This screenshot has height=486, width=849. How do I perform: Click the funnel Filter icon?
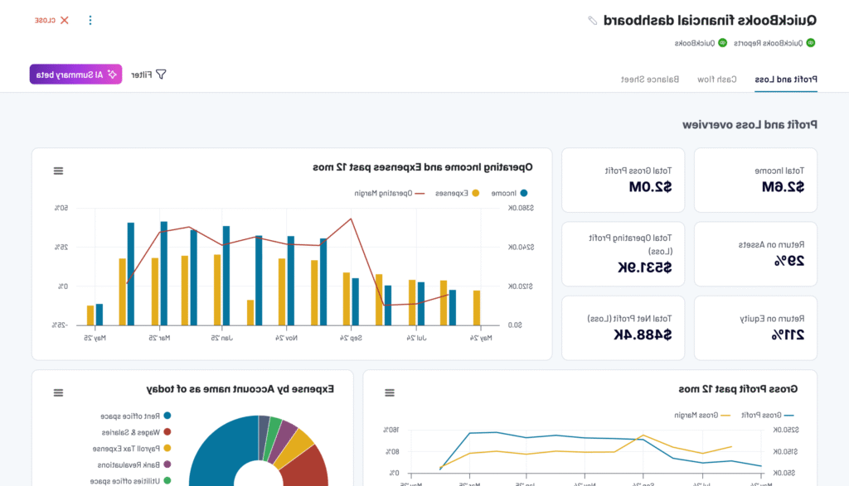pos(161,75)
